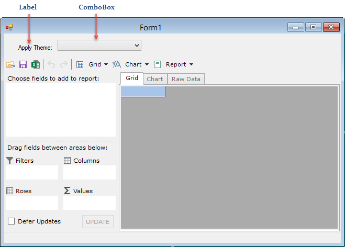Switch to the Chart tab
The width and height of the screenshot is (345, 247).
154,79
